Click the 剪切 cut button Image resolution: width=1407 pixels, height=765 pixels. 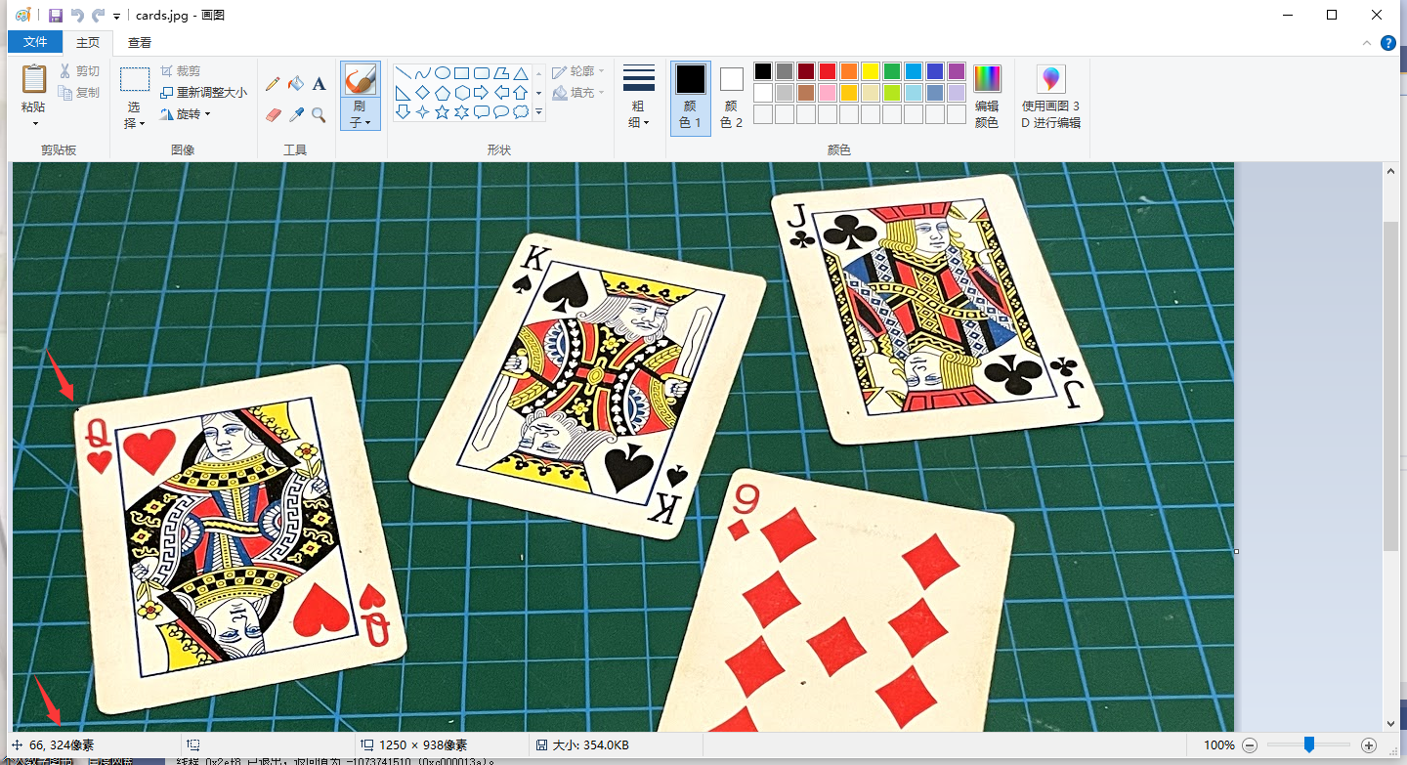tap(79, 71)
